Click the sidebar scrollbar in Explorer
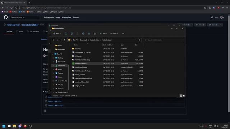The image size is (230, 129). [x=69, y=77]
